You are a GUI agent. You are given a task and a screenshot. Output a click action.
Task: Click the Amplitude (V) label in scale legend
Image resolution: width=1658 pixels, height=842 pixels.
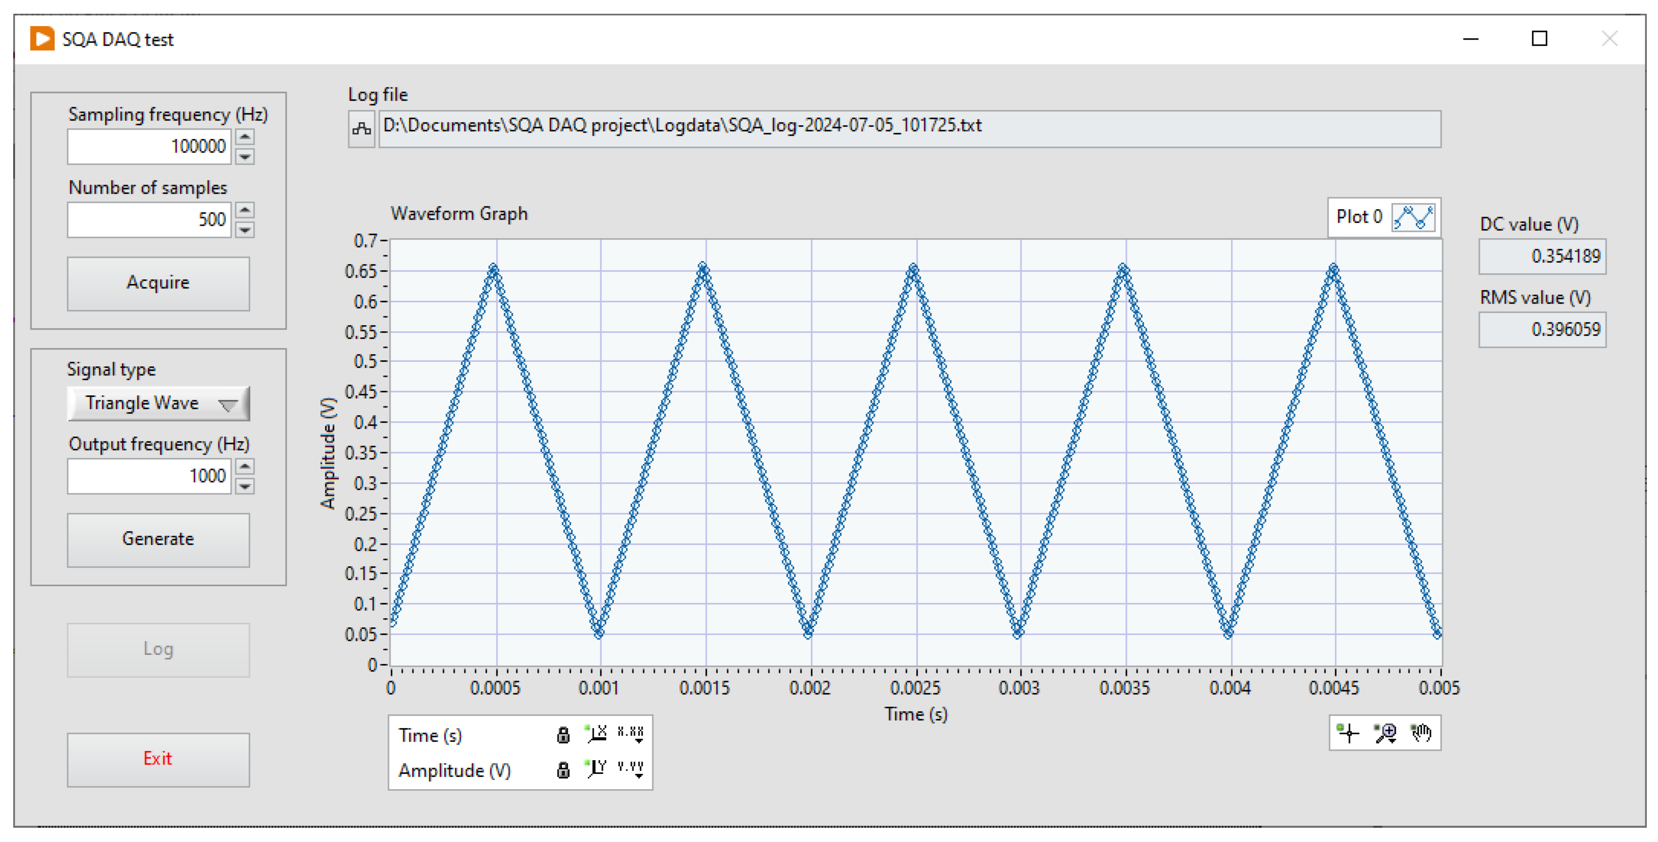[x=454, y=770]
